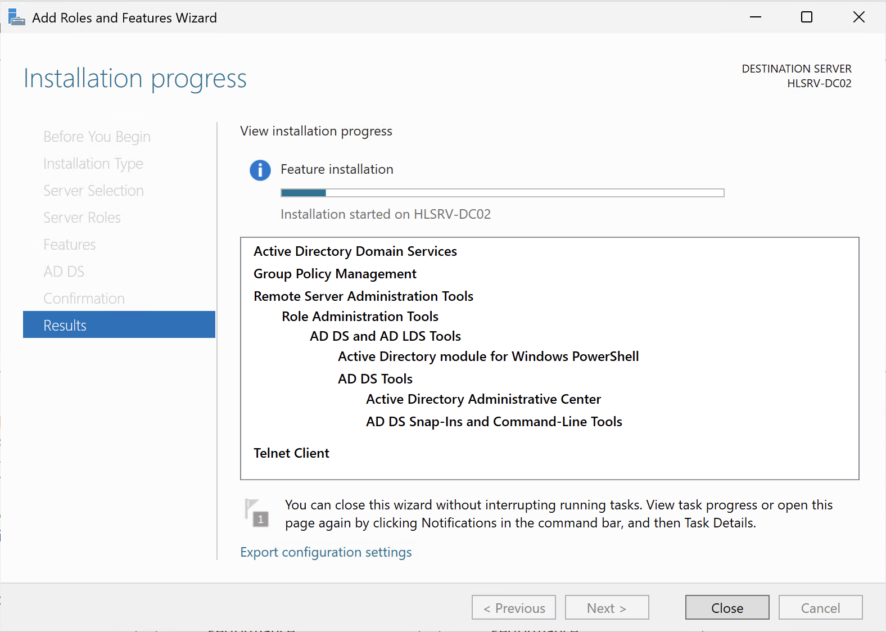The width and height of the screenshot is (886, 632).
Task: Select the Results step in sidebar
Action: click(119, 325)
